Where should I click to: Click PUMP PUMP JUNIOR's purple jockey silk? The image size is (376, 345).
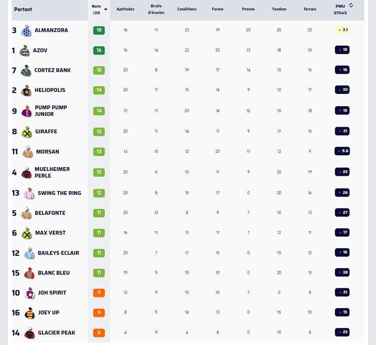pos(26,111)
